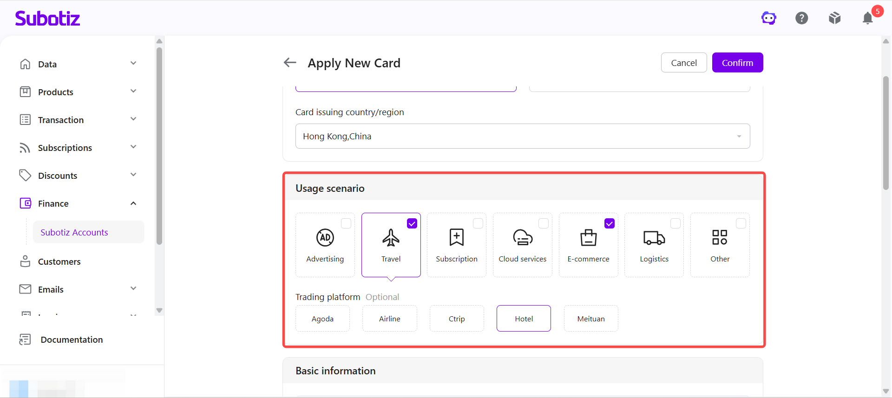
Task: Click the Customers person icon in sidebar
Action: coord(25,261)
